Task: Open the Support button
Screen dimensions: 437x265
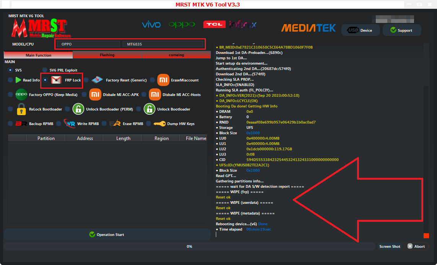Action: tap(402, 30)
